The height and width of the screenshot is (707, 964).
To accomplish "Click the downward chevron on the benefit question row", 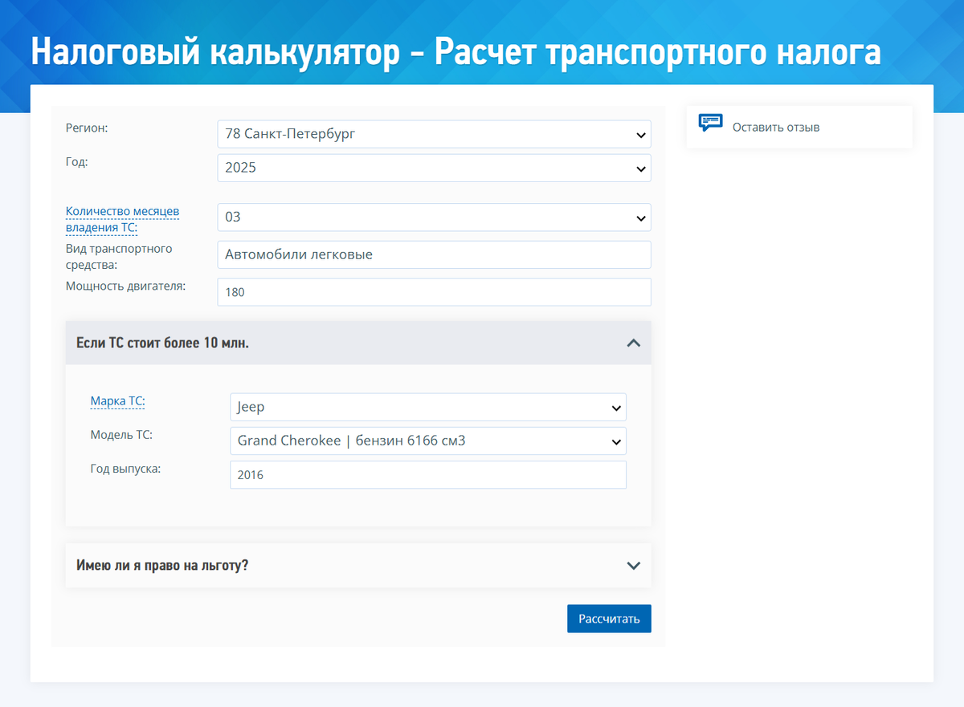I will click(x=633, y=565).
